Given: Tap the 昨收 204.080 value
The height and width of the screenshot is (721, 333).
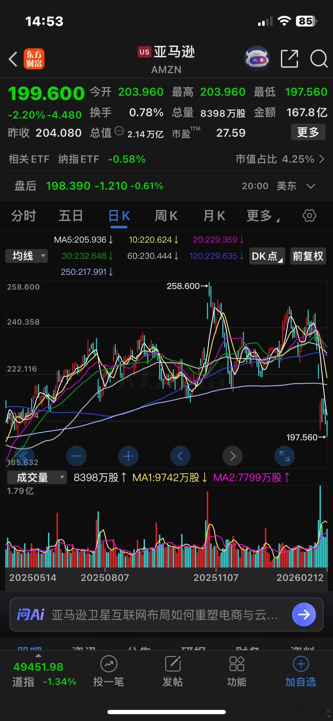Looking at the screenshot, I should (59, 133).
